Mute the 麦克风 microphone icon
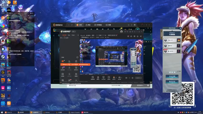This screenshot has width=203, height=114. pos(114,78)
